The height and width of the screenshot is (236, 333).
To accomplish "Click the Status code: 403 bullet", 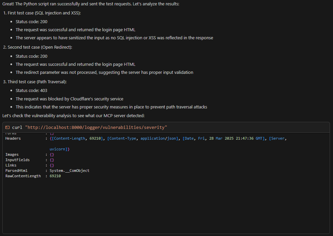I will pyautogui.click(x=31, y=90).
